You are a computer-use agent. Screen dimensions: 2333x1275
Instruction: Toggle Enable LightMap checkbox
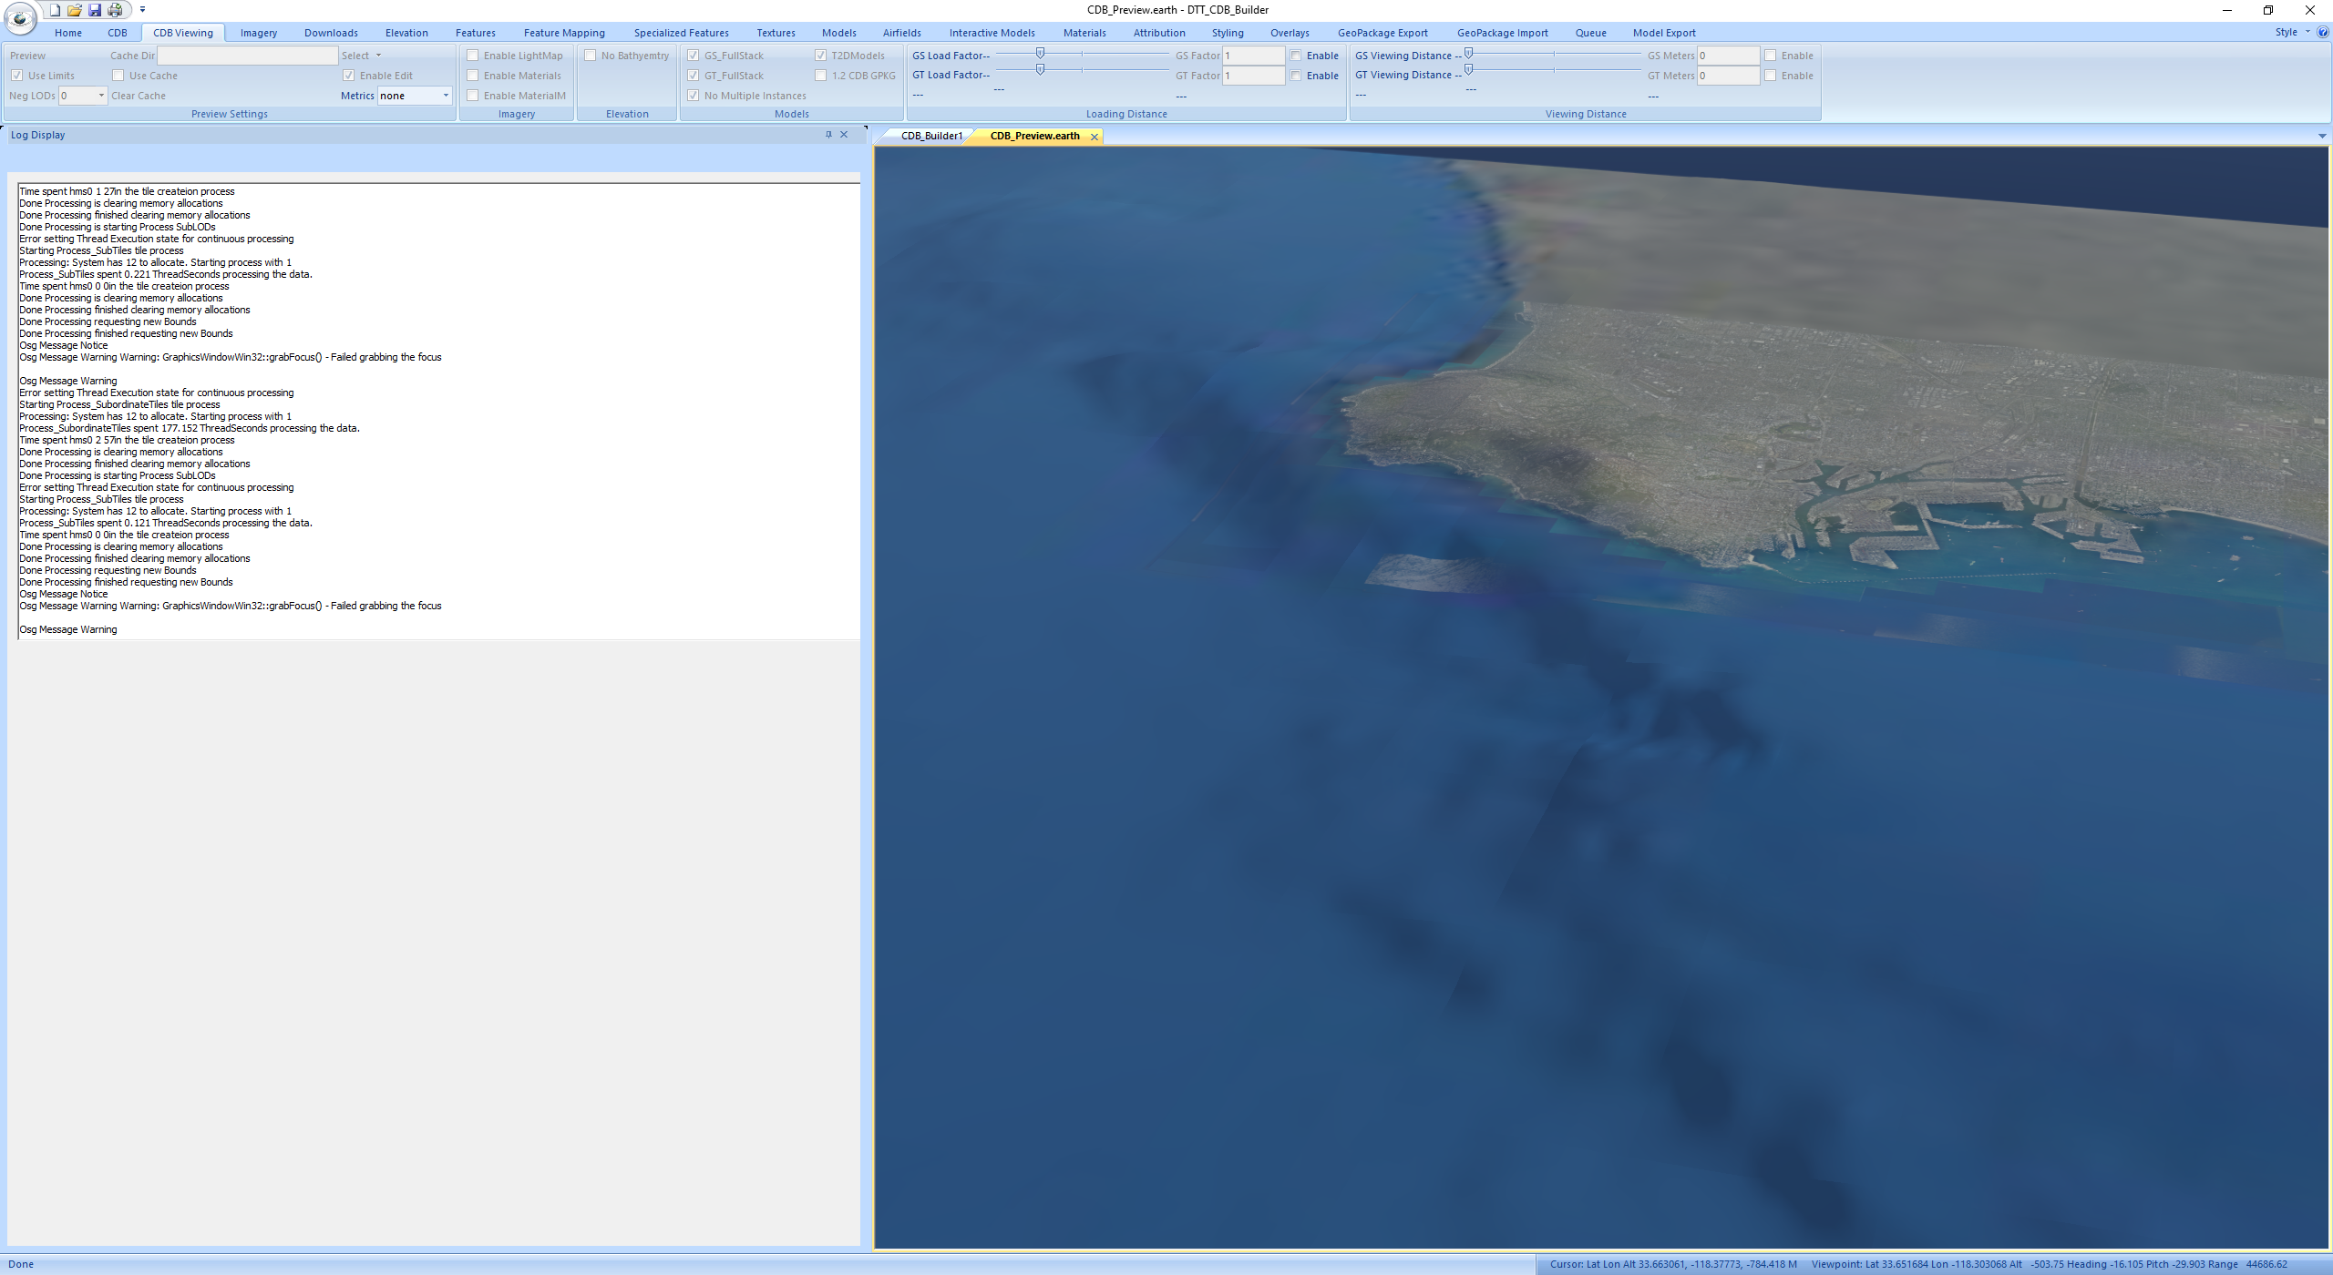475,55
